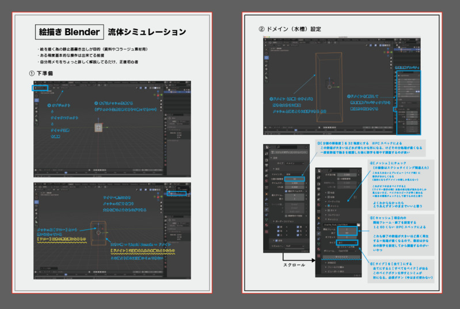The width and height of the screenshot is (460, 309).
Task: Click current frame marker in page 1 top timeline
Action: click(x=66, y=172)
